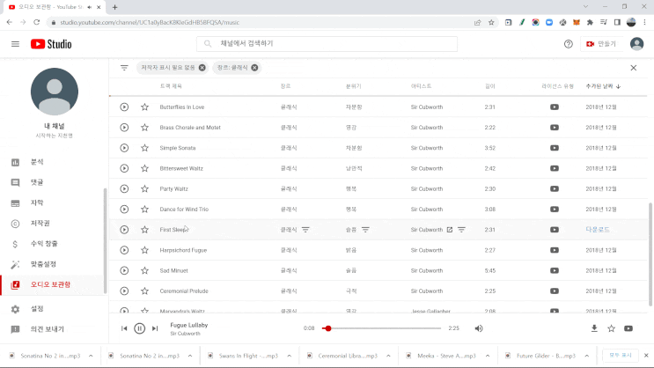Play the Dance for Wind Trio track
654x368 pixels.
point(124,210)
